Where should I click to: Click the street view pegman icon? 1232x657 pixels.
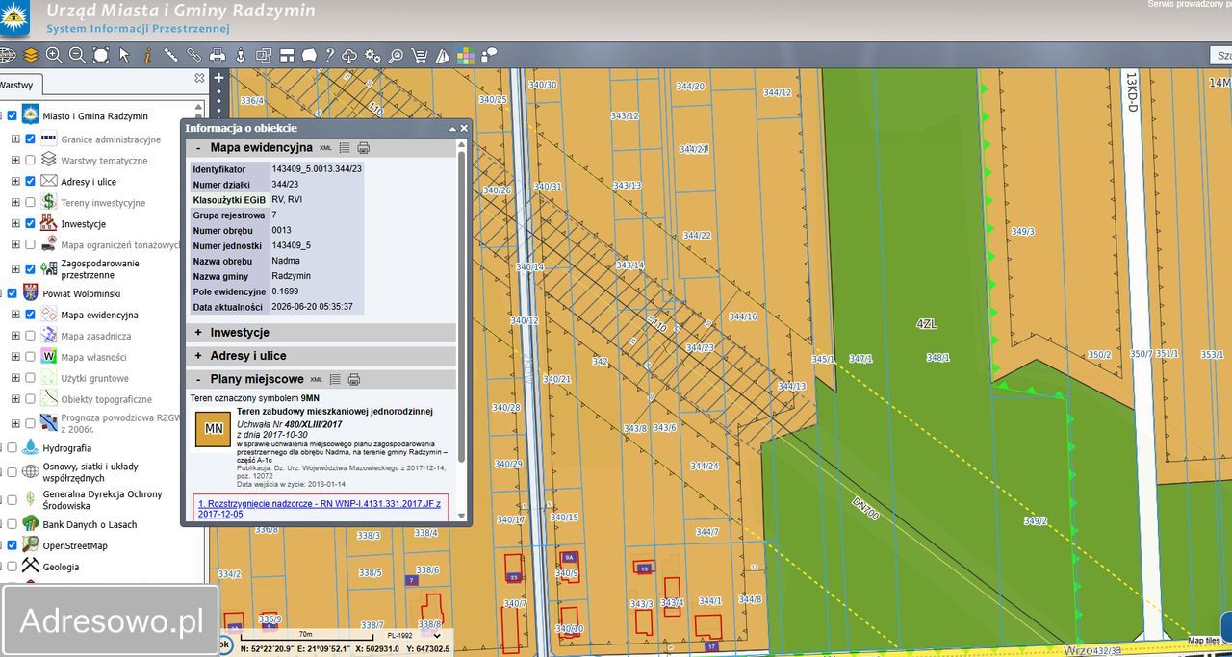241,55
